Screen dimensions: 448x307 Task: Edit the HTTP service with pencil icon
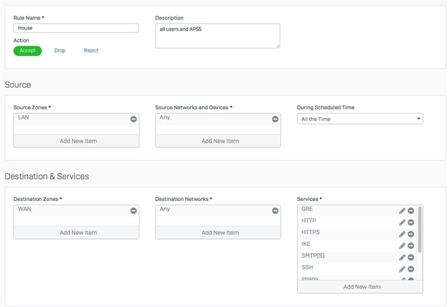[402, 222]
